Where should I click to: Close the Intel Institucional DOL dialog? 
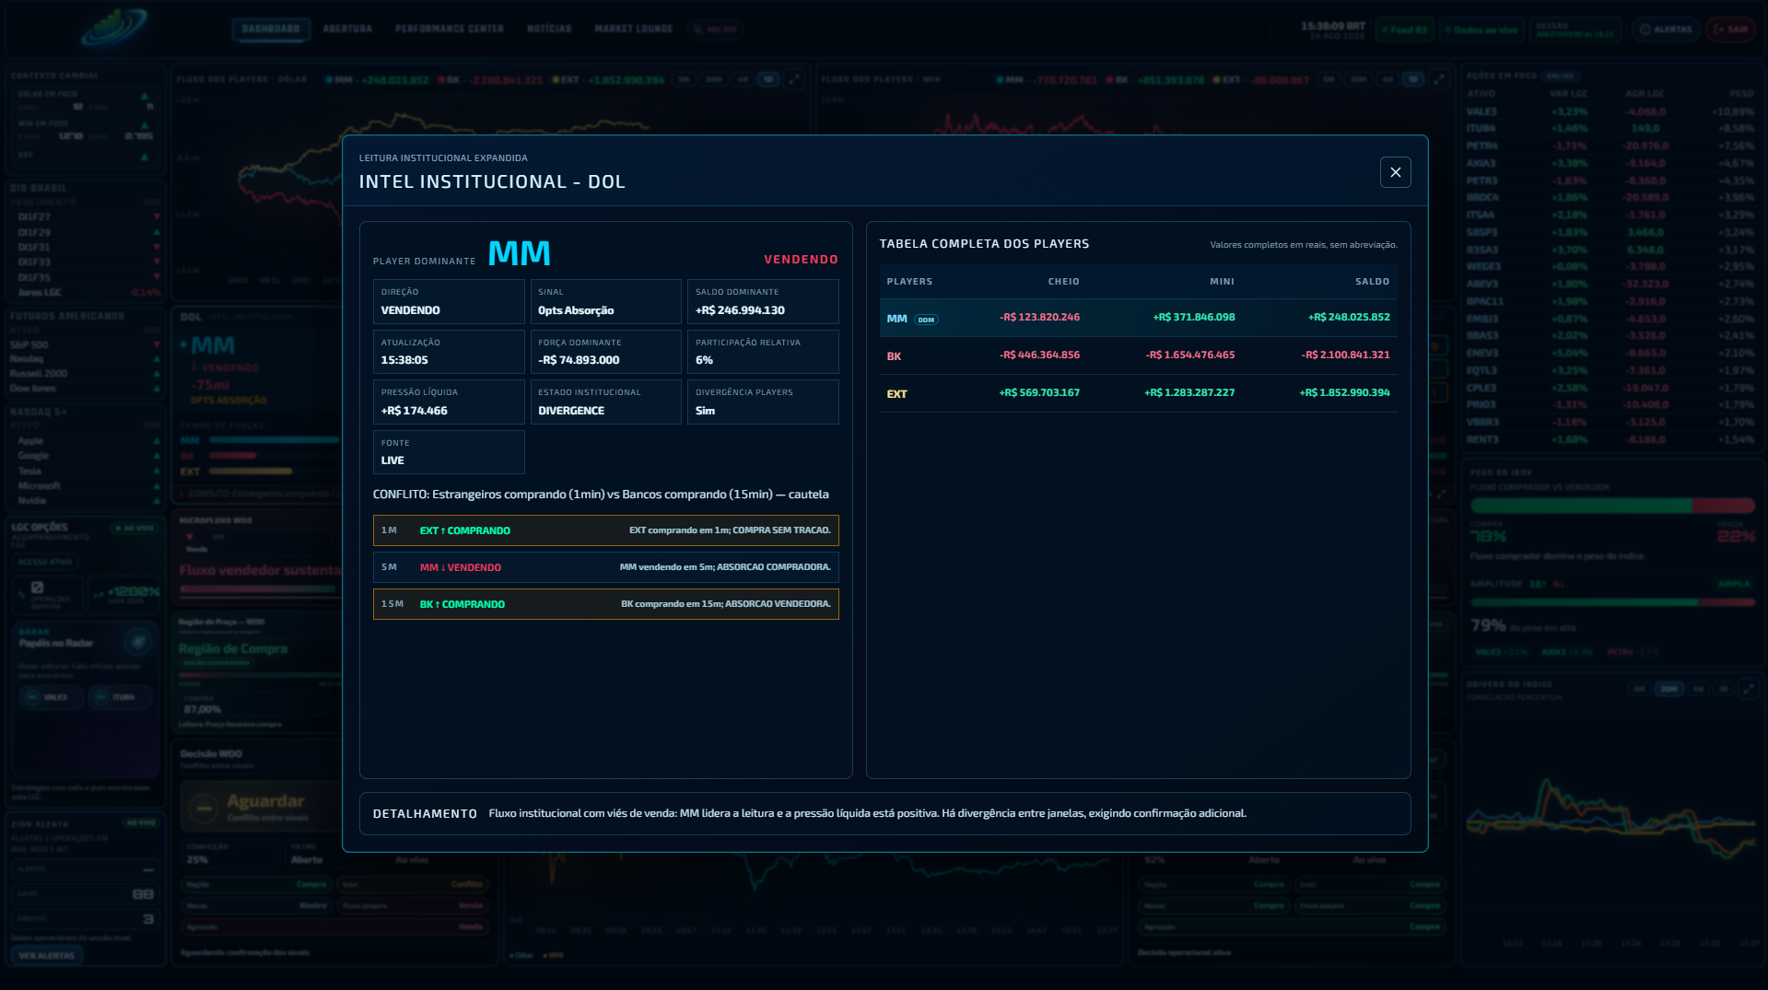pos(1395,172)
